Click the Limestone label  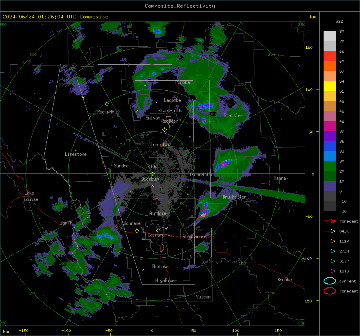point(76,154)
